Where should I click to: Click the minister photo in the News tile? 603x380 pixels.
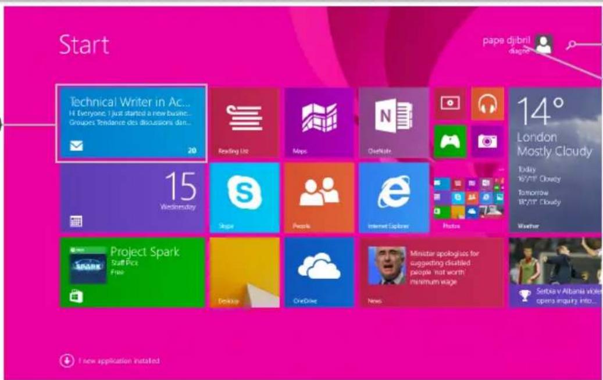pos(387,266)
